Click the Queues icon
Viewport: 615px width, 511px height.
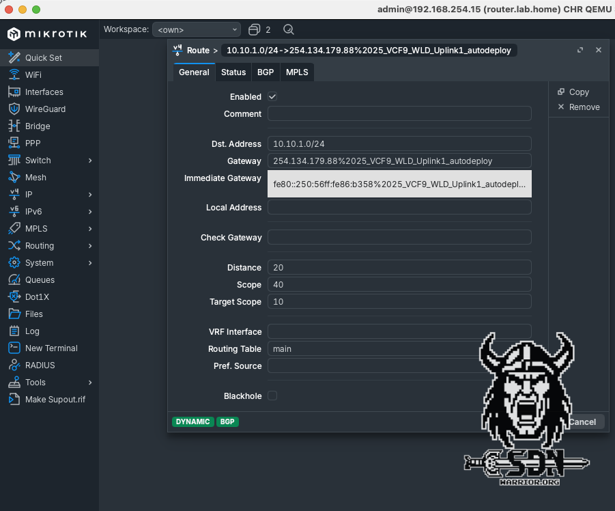click(14, 279)
